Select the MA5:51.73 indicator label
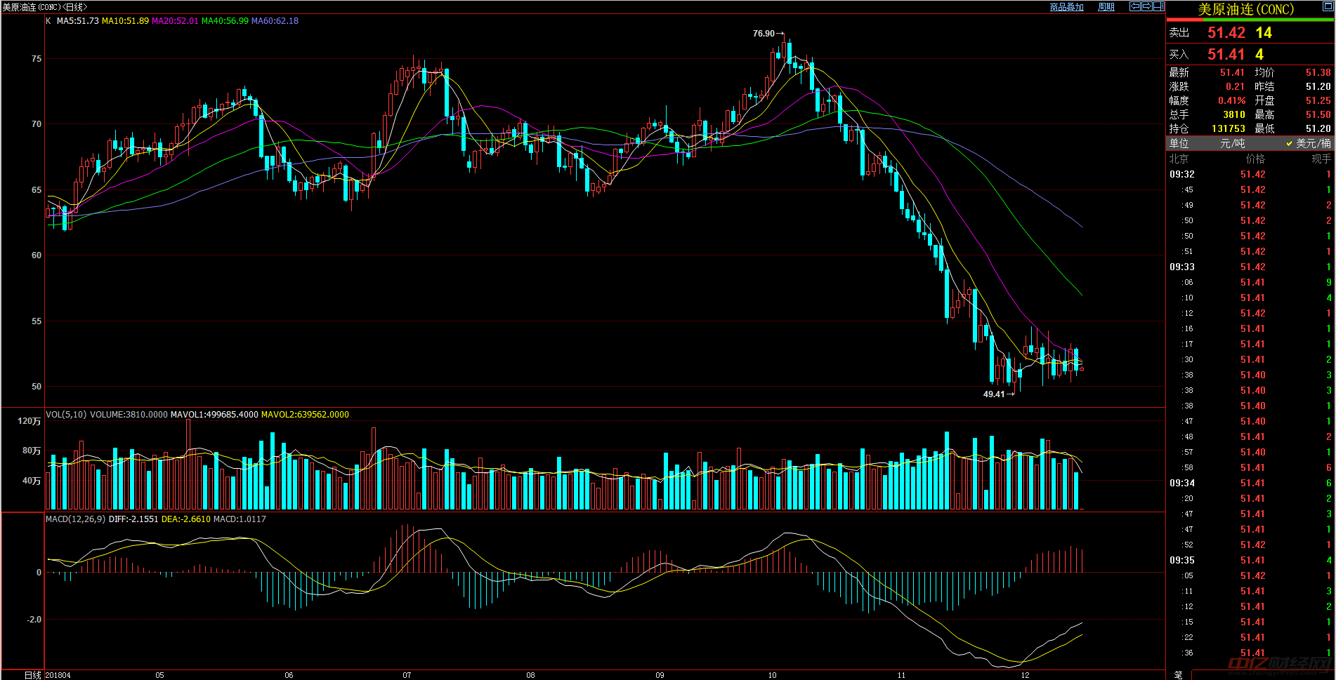Image resolution: width=1336 pixels, height=680 pixels. tap(77, 21)
